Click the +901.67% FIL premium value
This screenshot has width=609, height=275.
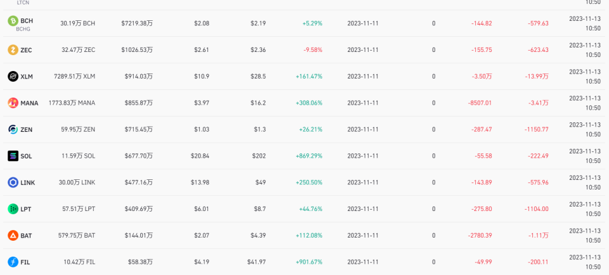coord(309,262)
